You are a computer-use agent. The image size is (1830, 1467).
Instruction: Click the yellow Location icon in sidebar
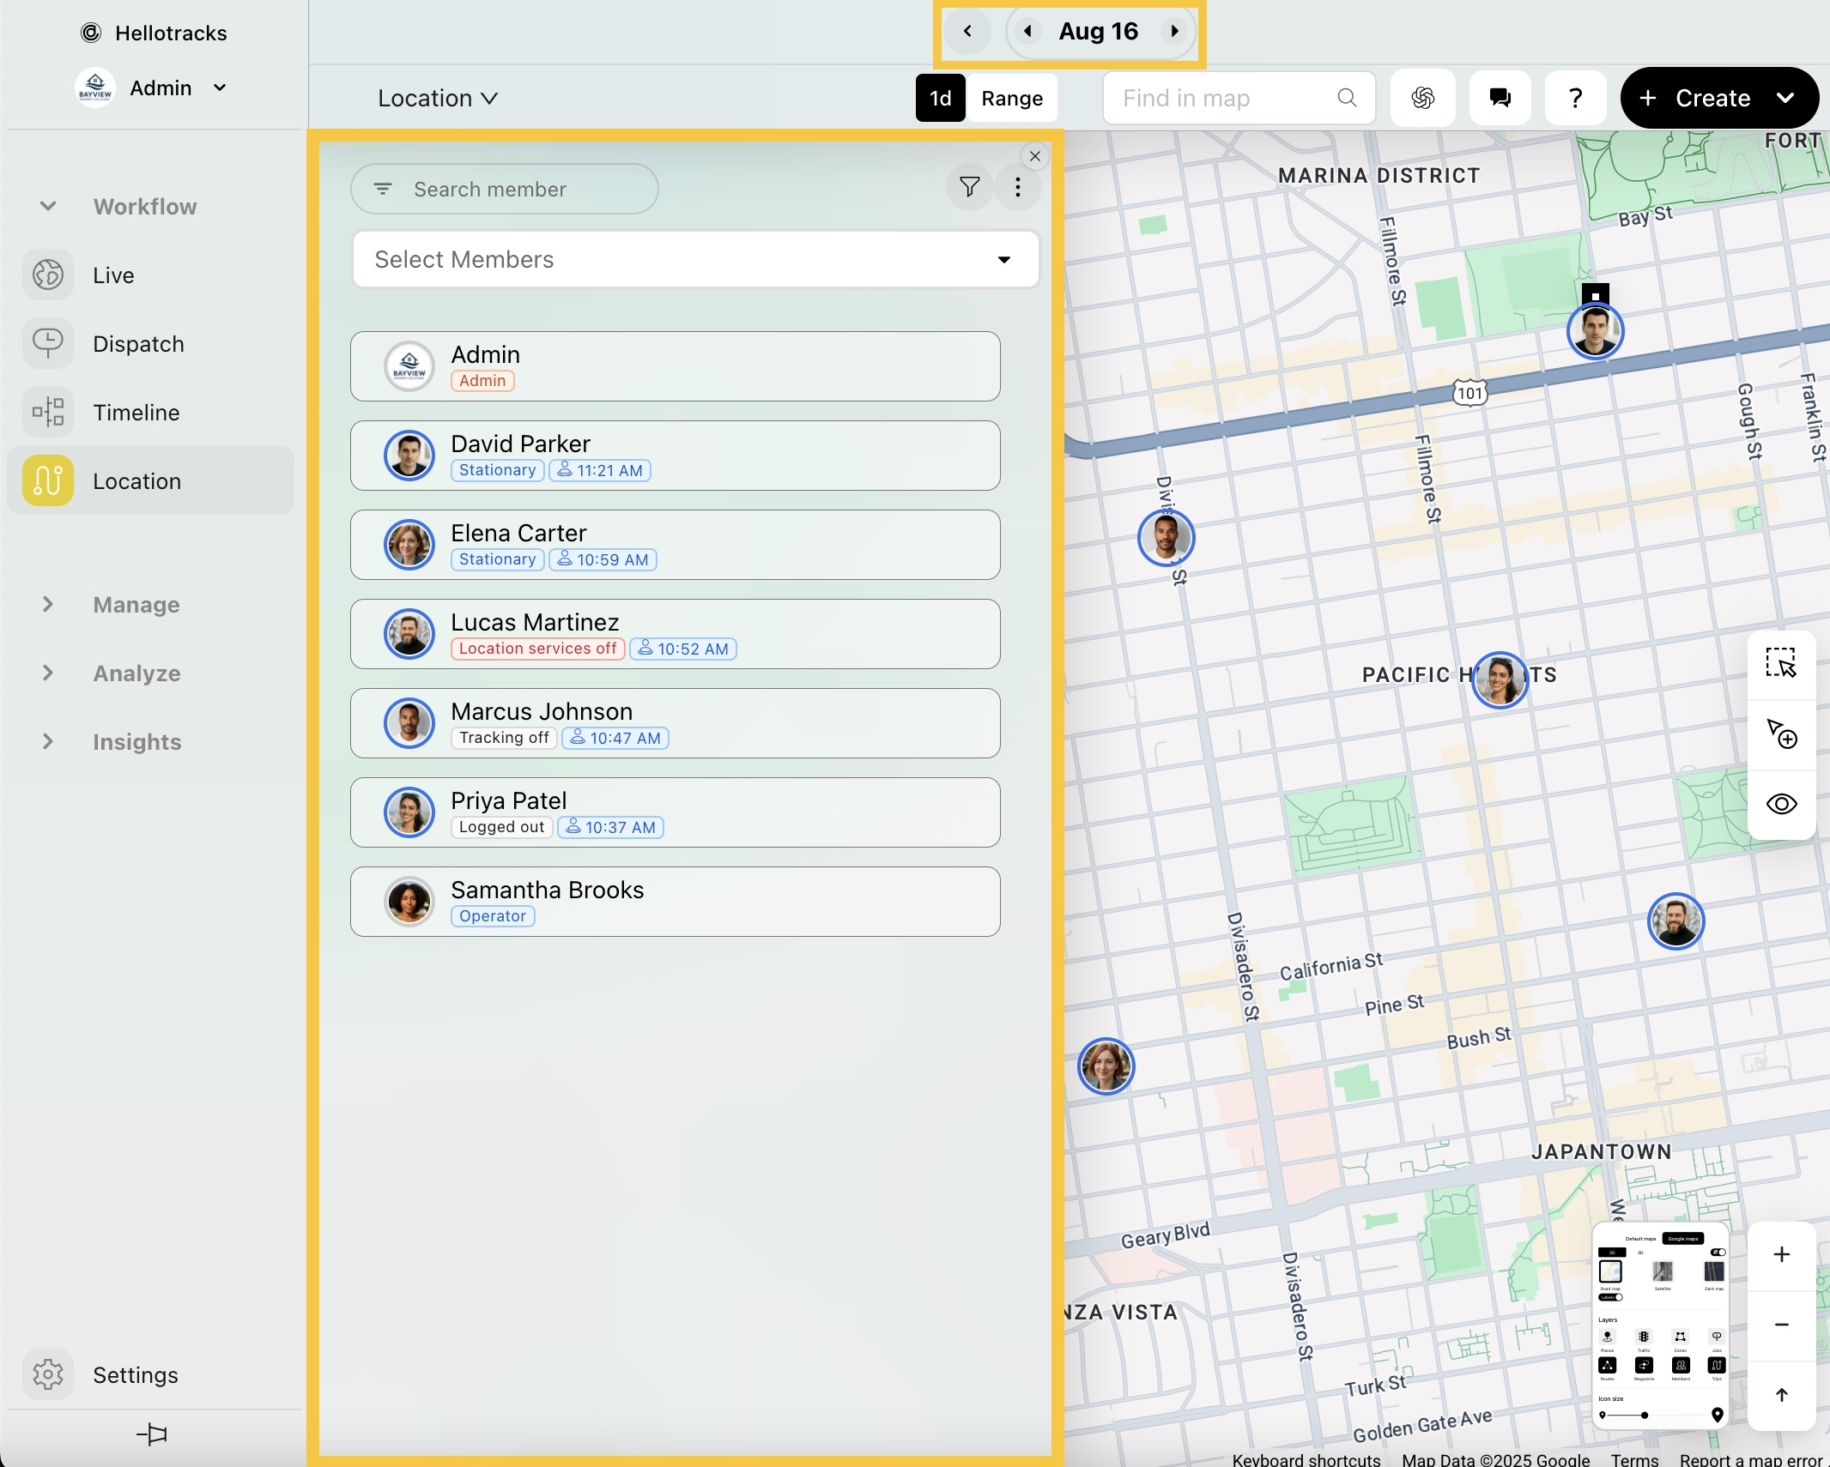point(48,481)
